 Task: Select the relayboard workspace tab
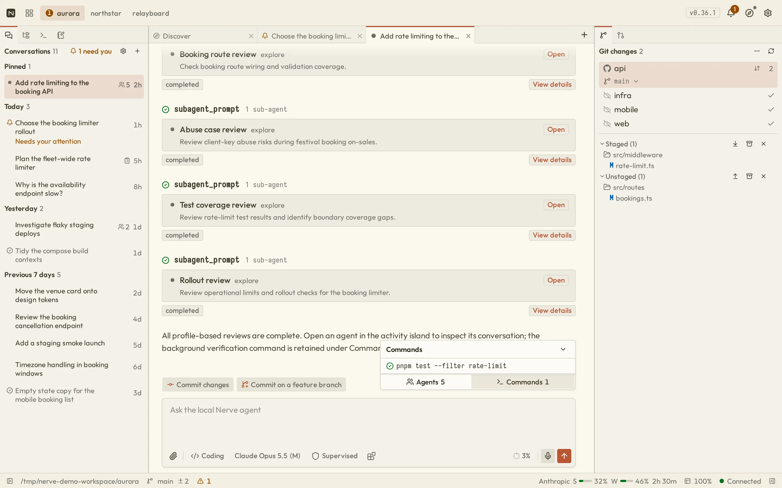click(x=151, y=13)
